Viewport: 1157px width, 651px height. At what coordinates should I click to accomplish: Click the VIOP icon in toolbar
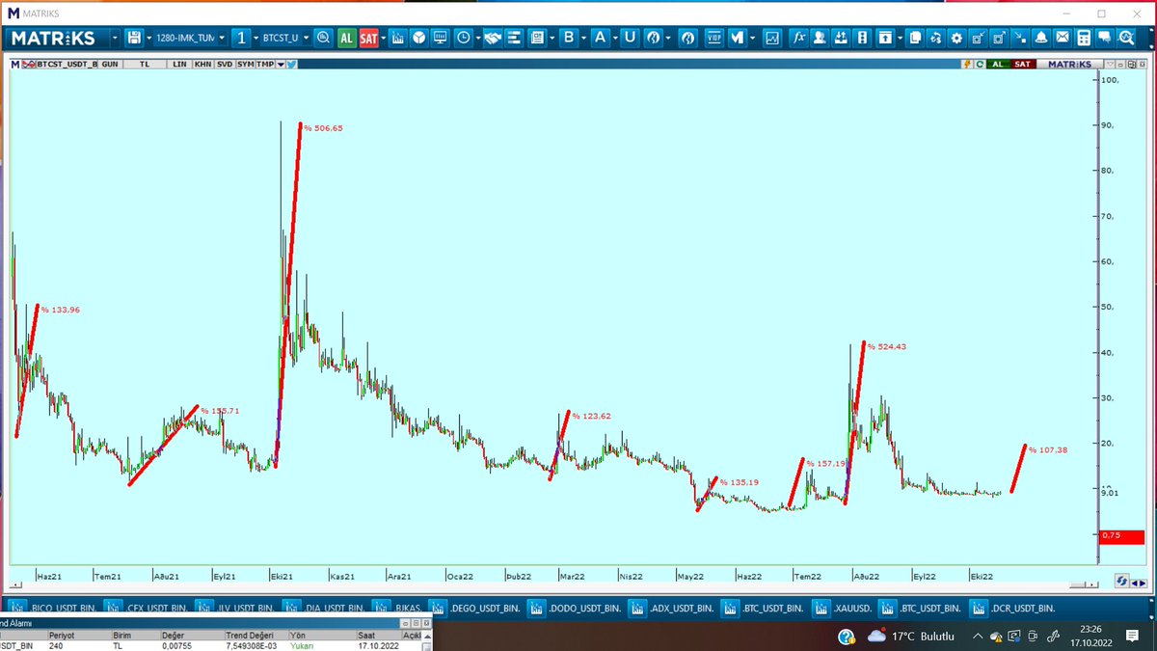coord(714,38)
